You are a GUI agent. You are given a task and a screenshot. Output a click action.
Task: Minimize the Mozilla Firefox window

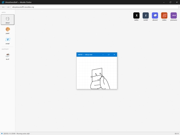(164, 2)
